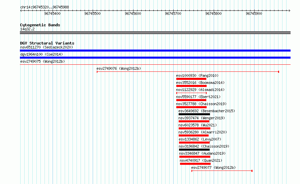Viewport: 300px width, 184px height.
Task: Click the nsv3196842 (Chaisson2019) label
Action: pos(204,146)
